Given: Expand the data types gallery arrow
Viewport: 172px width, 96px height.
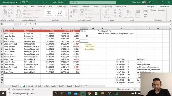Looking at the screenshot, I should click(66, 16).
